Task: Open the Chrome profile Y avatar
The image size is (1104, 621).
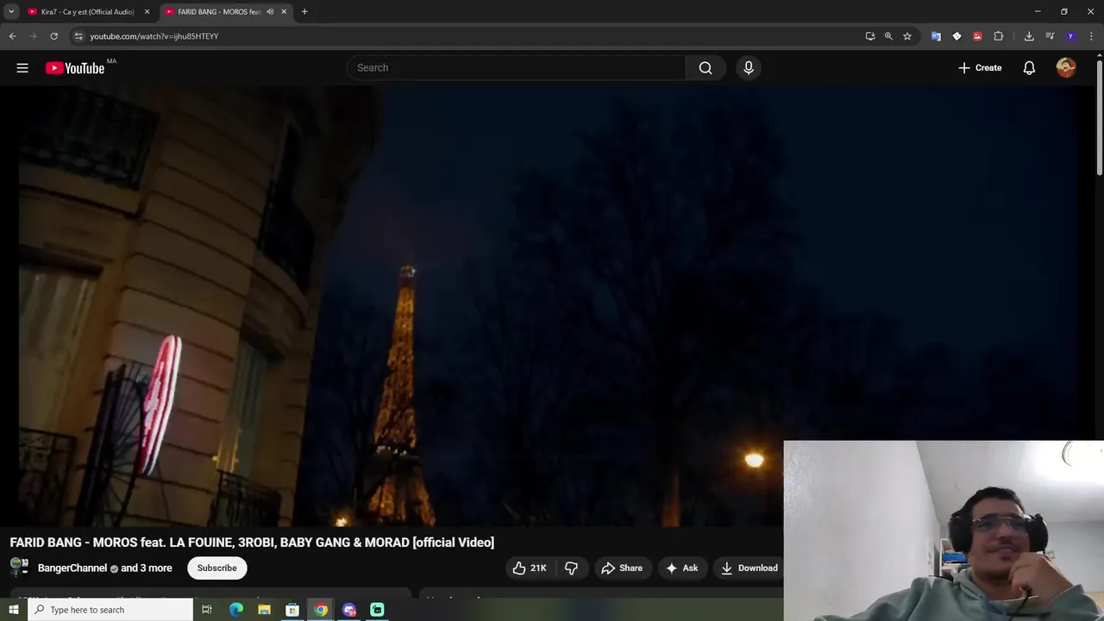Action: tap(1070, 36)
